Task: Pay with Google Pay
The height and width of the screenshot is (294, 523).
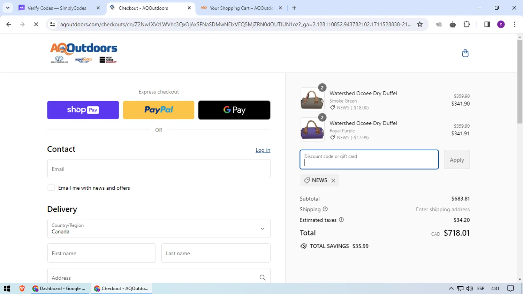Action: point(234,110)
